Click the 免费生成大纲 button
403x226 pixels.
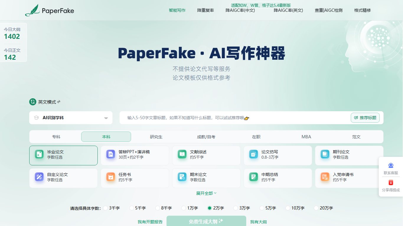point(206,221)
